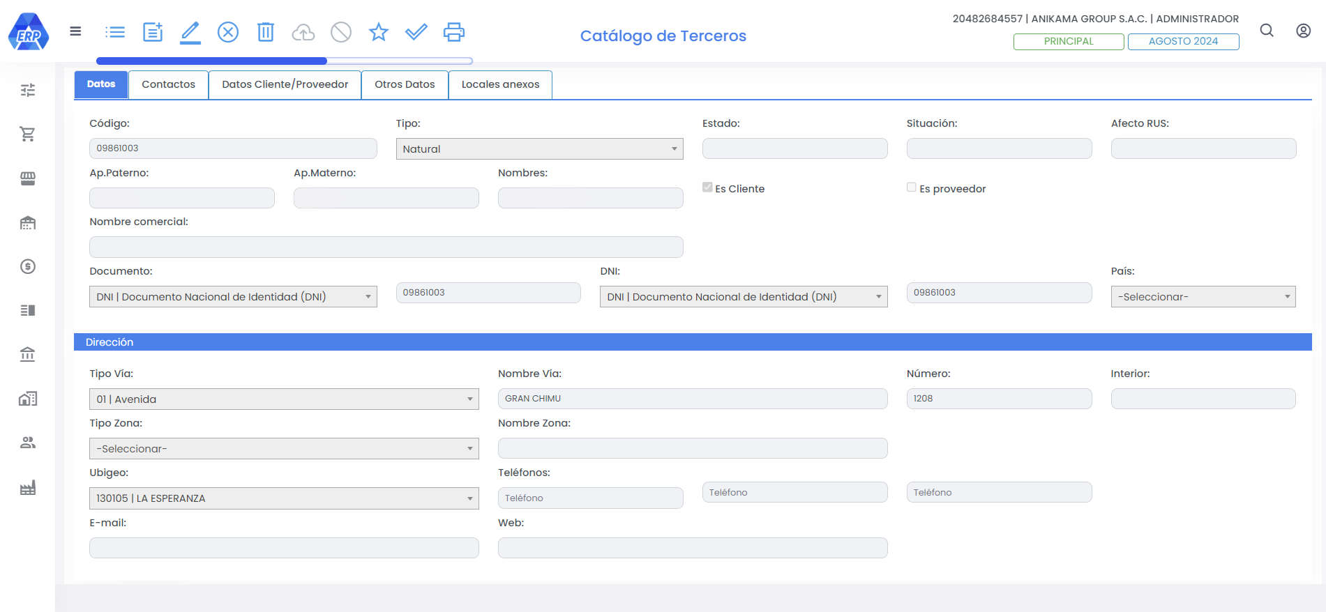Click the Código input field

pos(233,148)
